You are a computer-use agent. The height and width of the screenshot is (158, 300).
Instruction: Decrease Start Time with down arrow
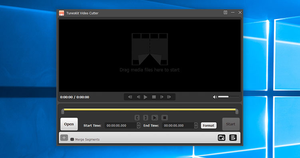click(139, 127)
